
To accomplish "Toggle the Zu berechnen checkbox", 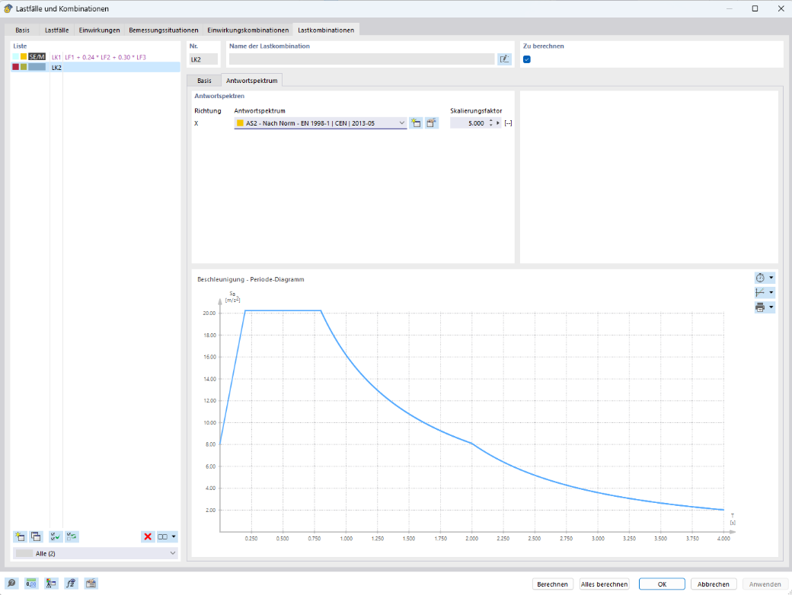I will coord(527,59).
